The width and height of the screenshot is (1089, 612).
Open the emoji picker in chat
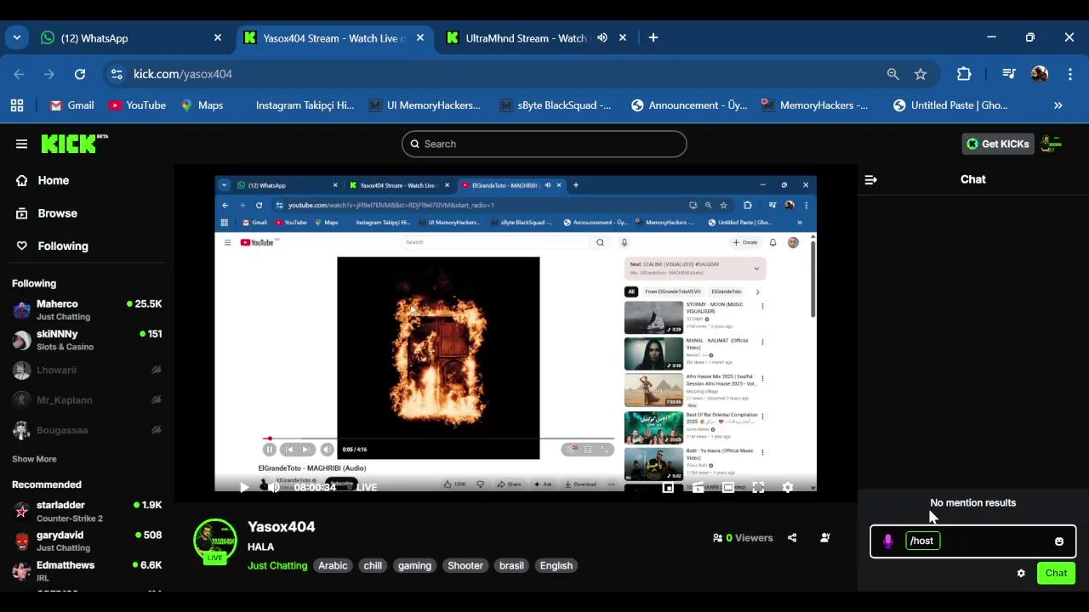pyautogui.click(x=1059, y=541)
